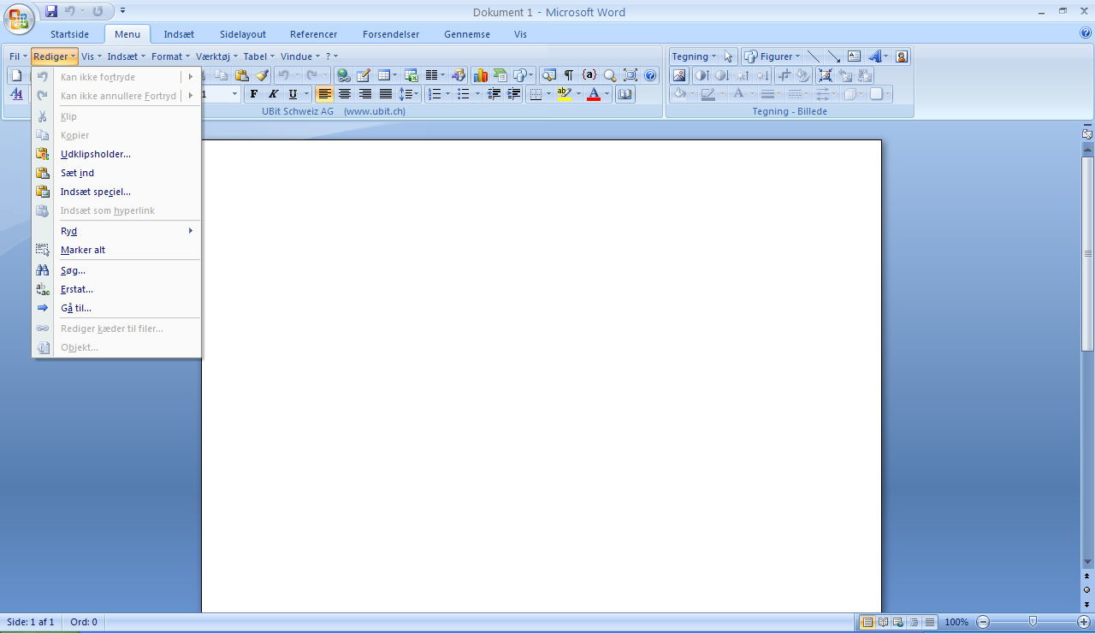This screenshot has width=1095, height=633.
Task: Click the zoom magnifier icon in toolbar
Action: click(610, 75)
